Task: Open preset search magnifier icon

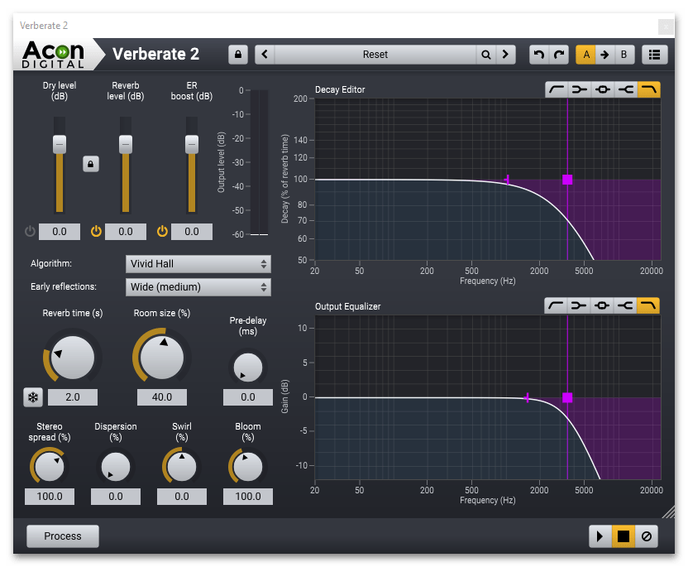Action: point(487,55)
